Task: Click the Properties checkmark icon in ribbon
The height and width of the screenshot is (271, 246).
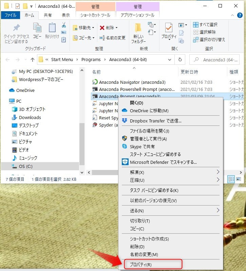Action: pos(169,27)
